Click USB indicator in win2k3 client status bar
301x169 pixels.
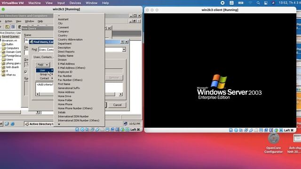[x=251, y=131]
